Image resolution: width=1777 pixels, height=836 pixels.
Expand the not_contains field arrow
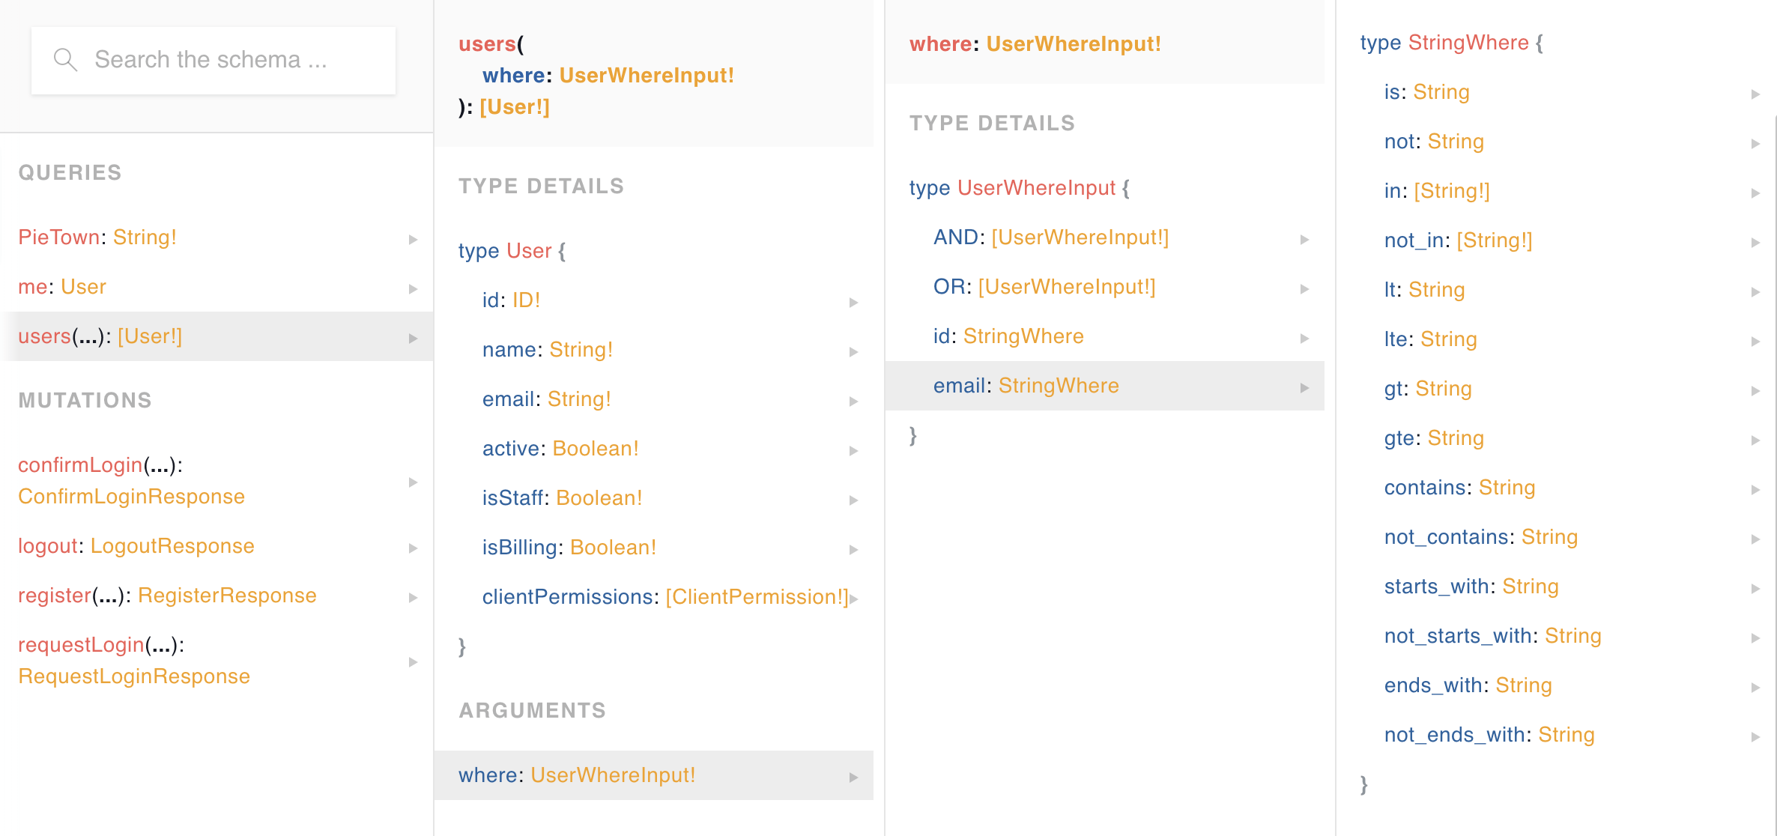click(x=1758, y=539)
